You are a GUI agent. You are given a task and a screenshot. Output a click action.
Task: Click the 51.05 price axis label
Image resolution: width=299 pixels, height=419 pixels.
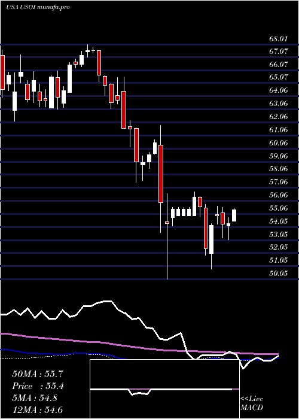(x=279, y=260)
